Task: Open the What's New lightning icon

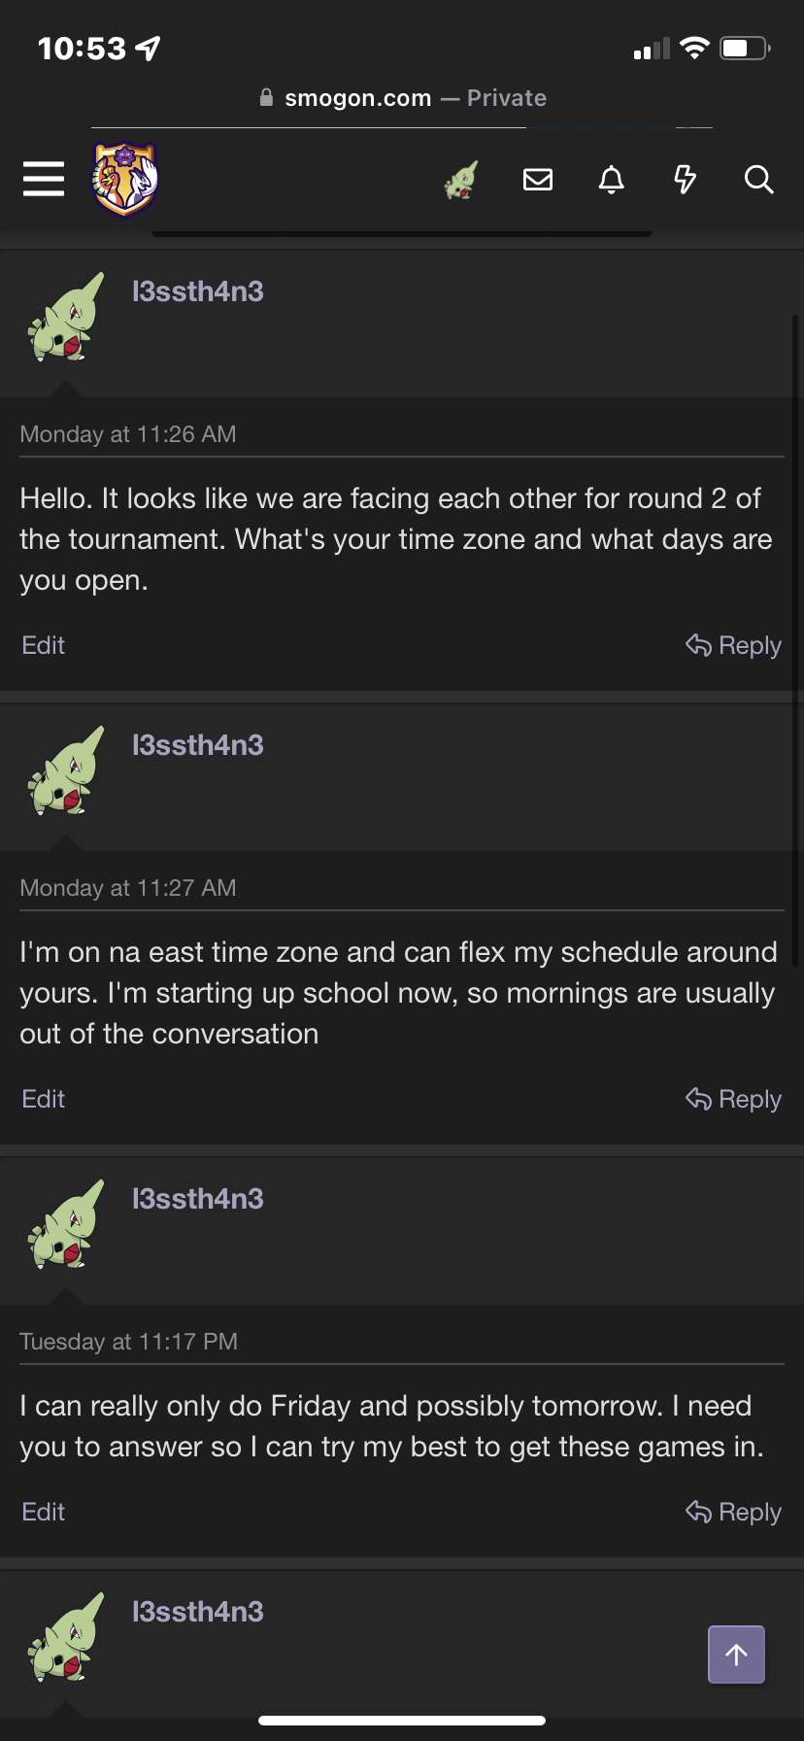Action: (686, 180)
